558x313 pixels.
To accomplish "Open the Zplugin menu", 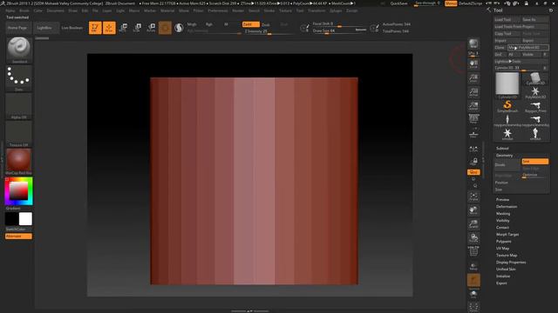I will 336,10.
